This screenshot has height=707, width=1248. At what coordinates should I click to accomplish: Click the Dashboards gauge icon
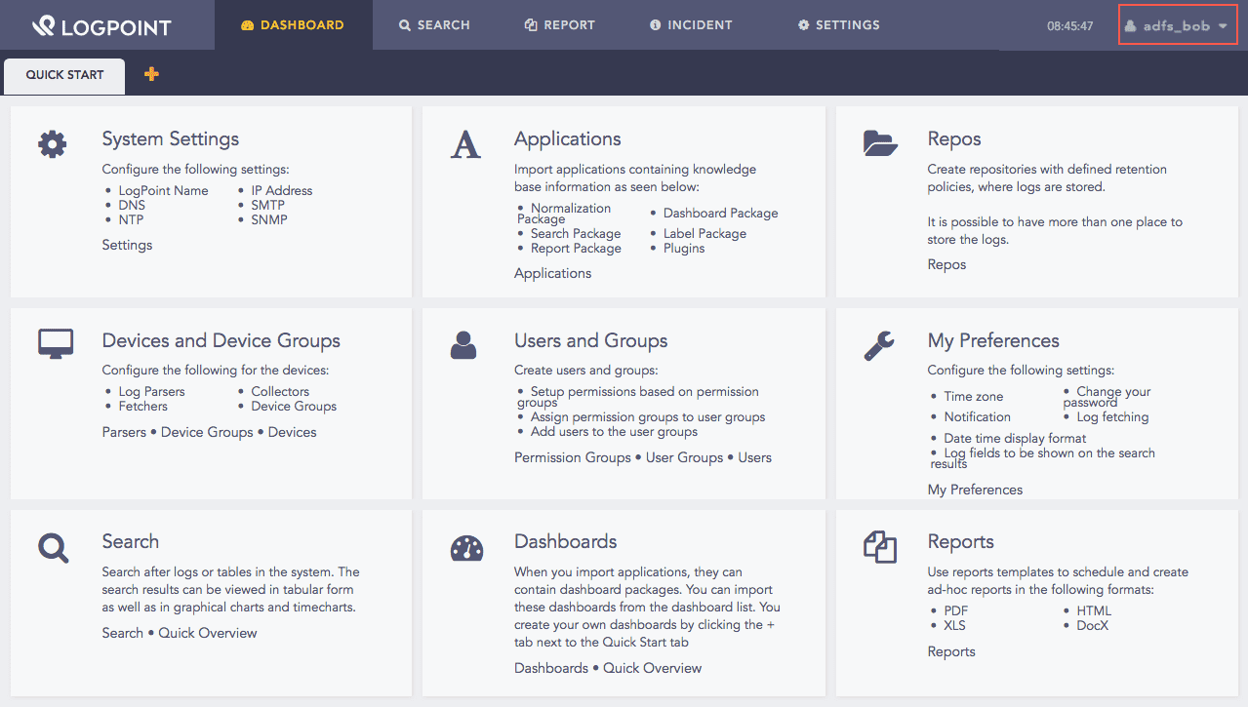(x=466, y=548)
